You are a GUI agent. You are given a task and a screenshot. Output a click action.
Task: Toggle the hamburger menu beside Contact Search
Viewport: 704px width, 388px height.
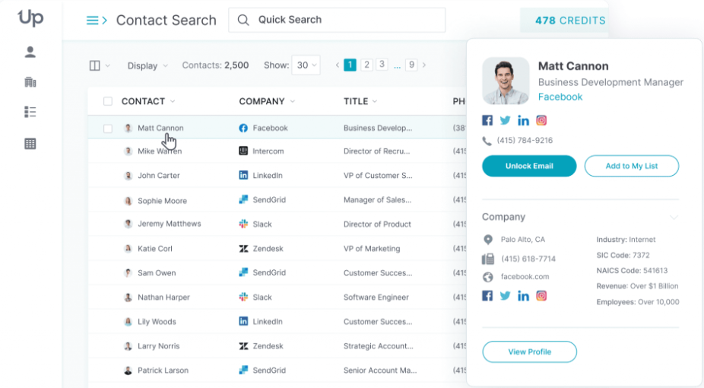click(x=96, y=21)
